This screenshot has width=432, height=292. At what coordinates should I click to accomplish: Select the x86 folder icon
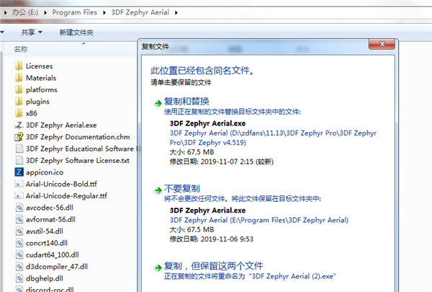19,113
